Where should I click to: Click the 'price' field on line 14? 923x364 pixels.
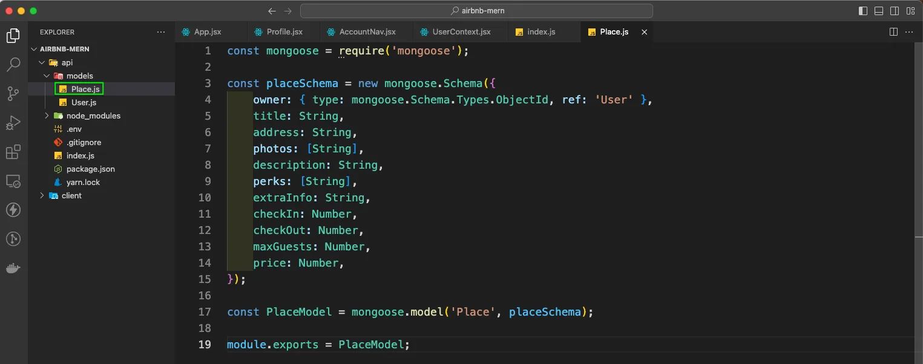point(269,263)
